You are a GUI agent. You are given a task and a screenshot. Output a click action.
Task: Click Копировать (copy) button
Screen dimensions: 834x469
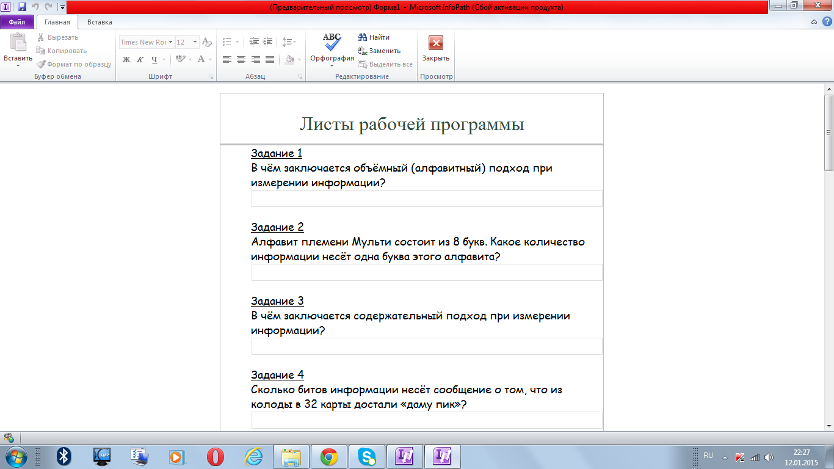[61, 51]
